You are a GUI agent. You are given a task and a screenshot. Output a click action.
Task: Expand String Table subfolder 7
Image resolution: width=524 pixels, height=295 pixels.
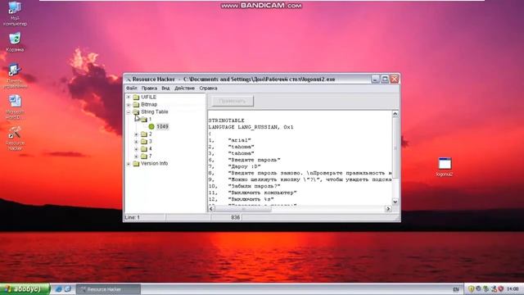point(137,157)
